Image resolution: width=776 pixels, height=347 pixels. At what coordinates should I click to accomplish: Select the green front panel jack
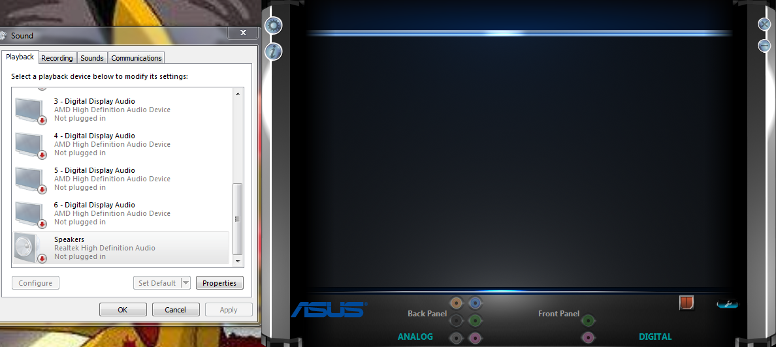[588, 321]
